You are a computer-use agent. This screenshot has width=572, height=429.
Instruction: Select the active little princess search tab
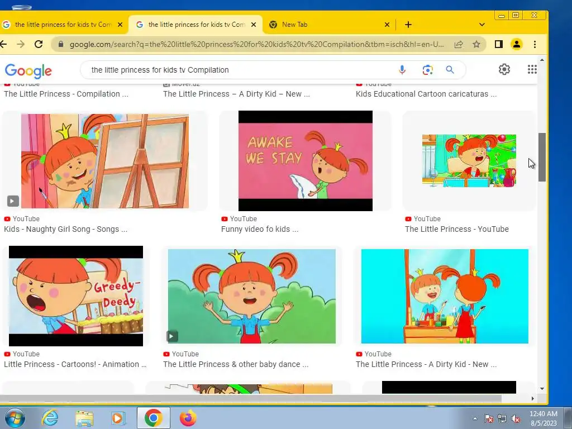tap(196, 25)
